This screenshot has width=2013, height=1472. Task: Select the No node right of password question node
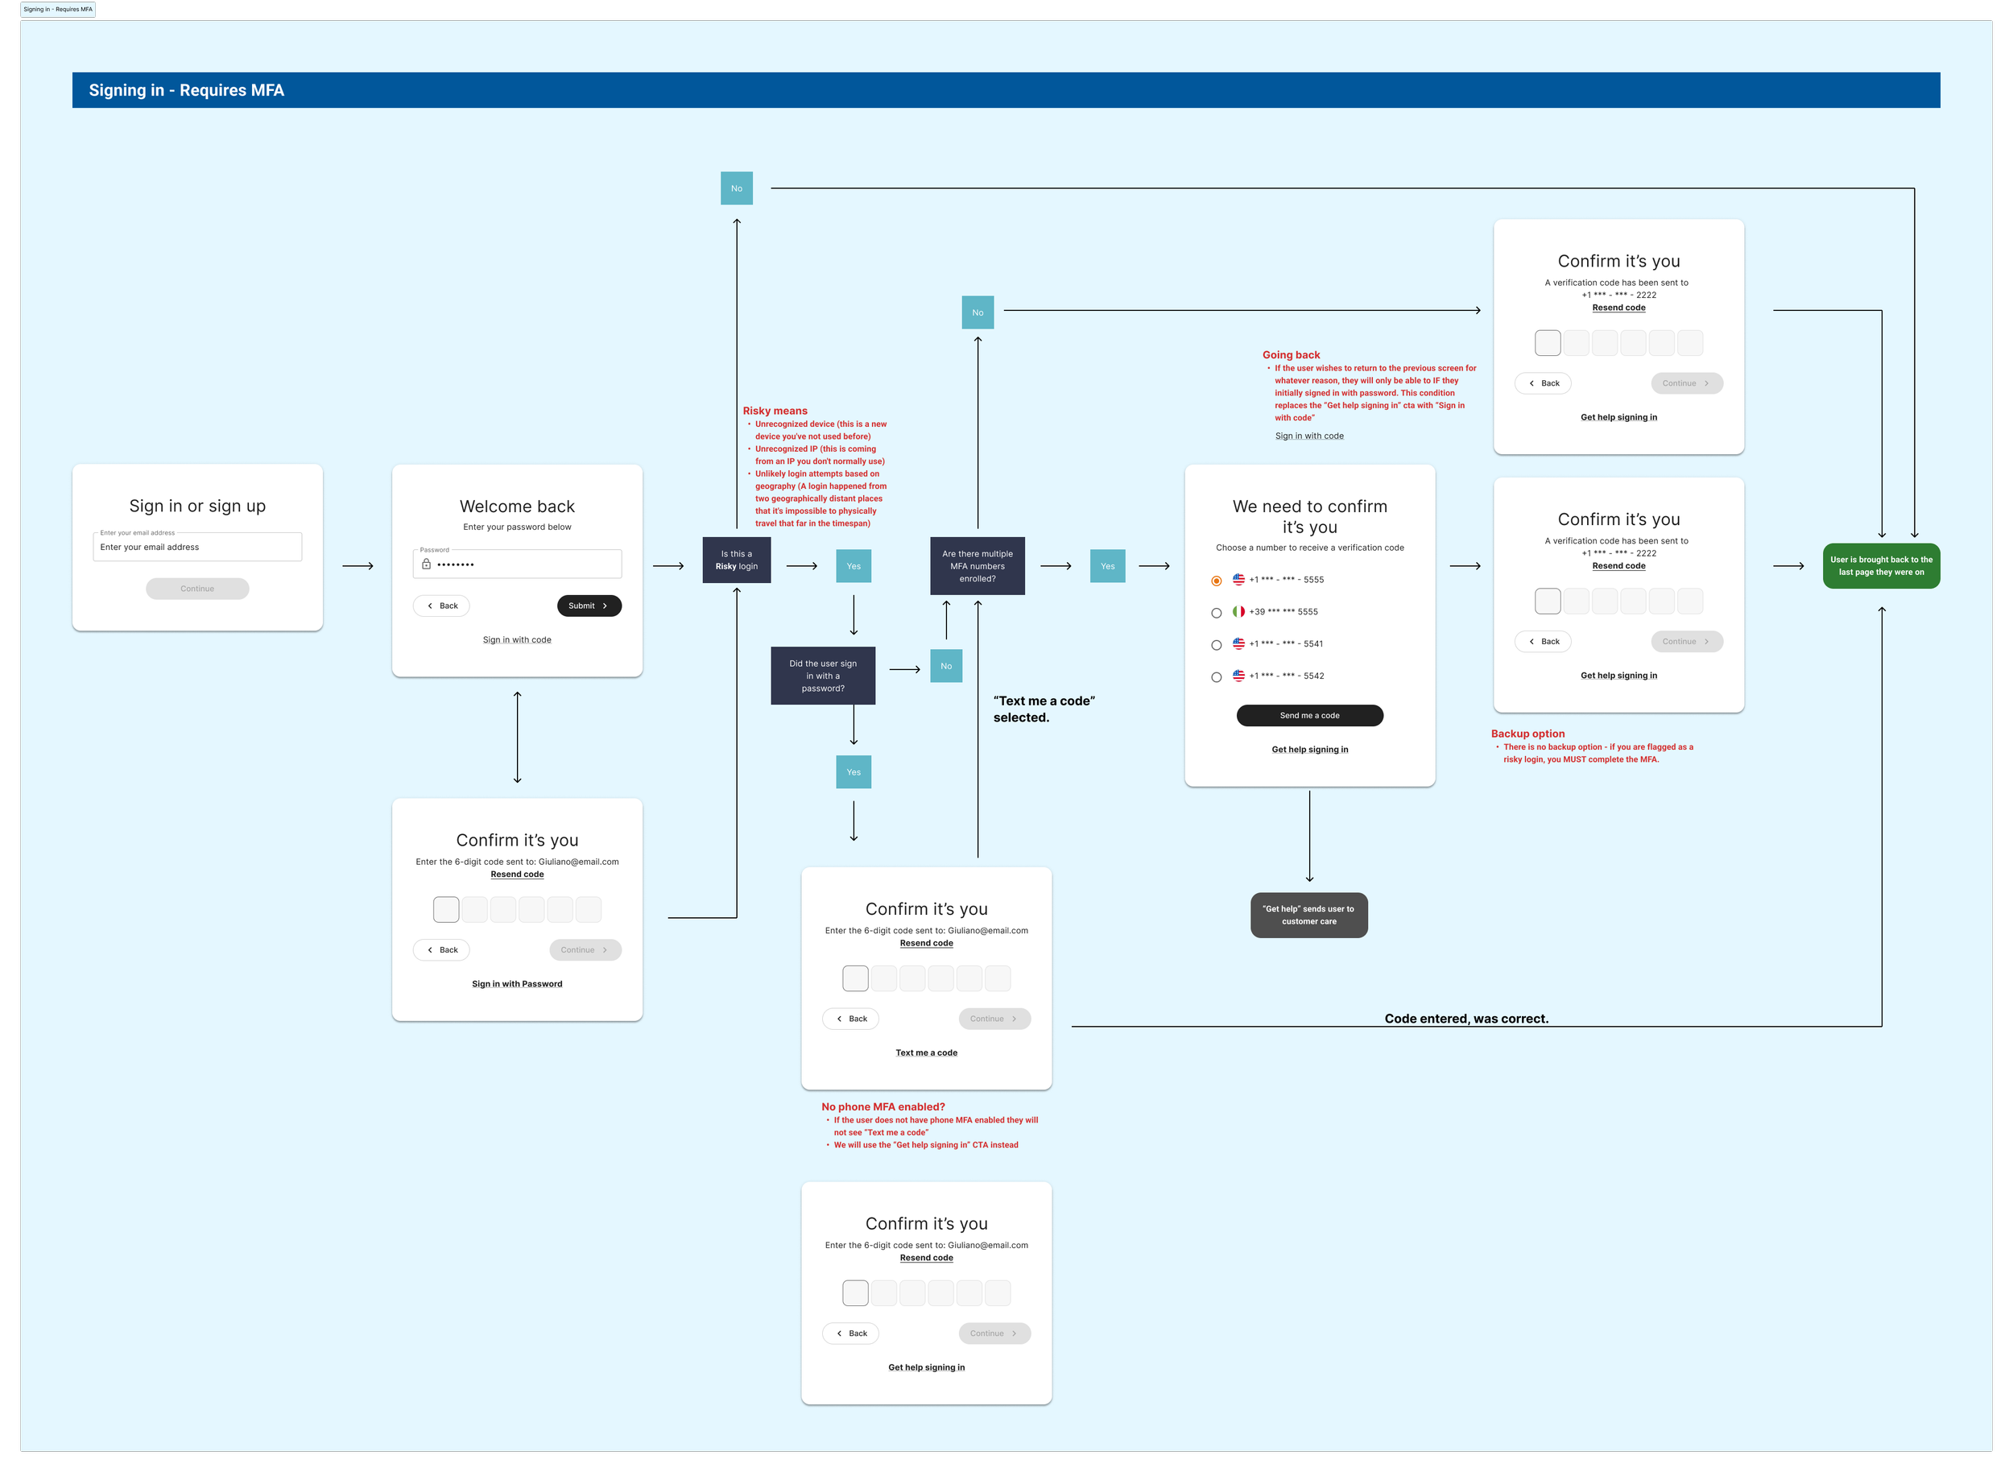point(945,666)
